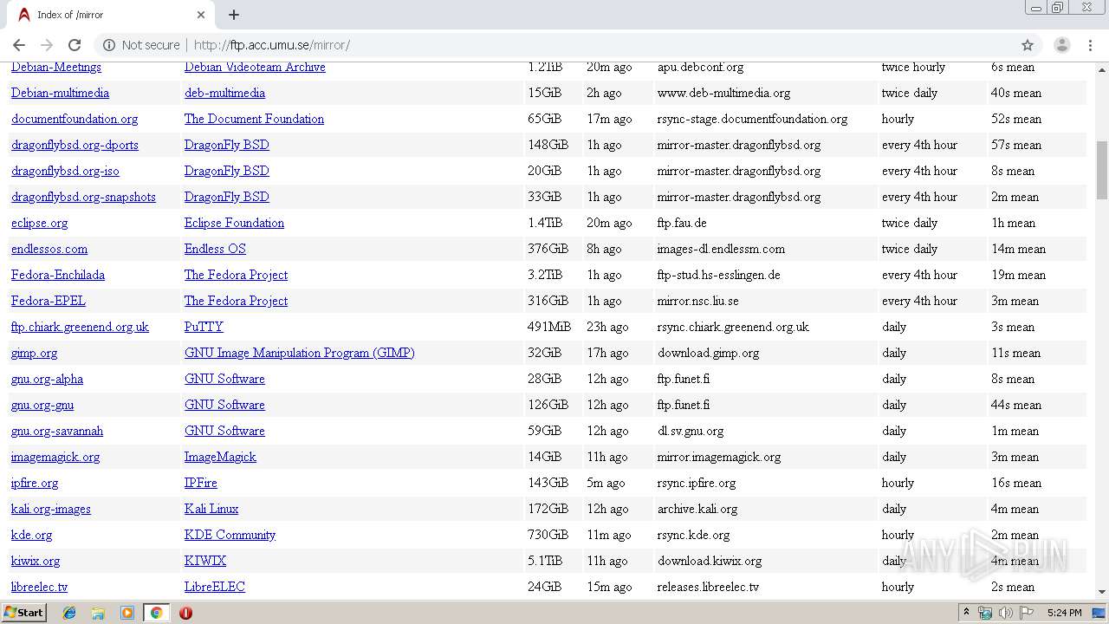
Task: Open the kali.org-images directory
Action: (51, 509)
